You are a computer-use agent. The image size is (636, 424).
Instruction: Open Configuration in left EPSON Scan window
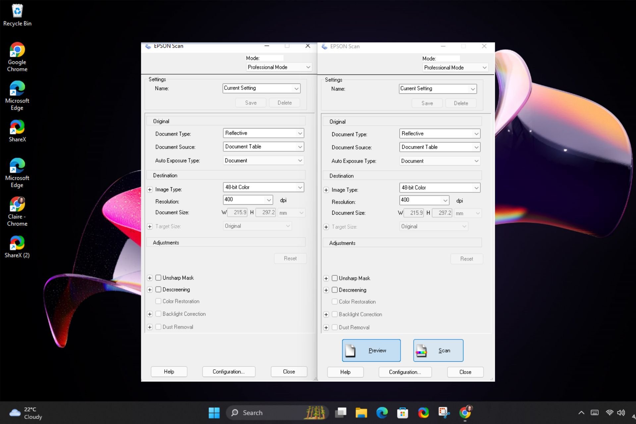point(229,372)
